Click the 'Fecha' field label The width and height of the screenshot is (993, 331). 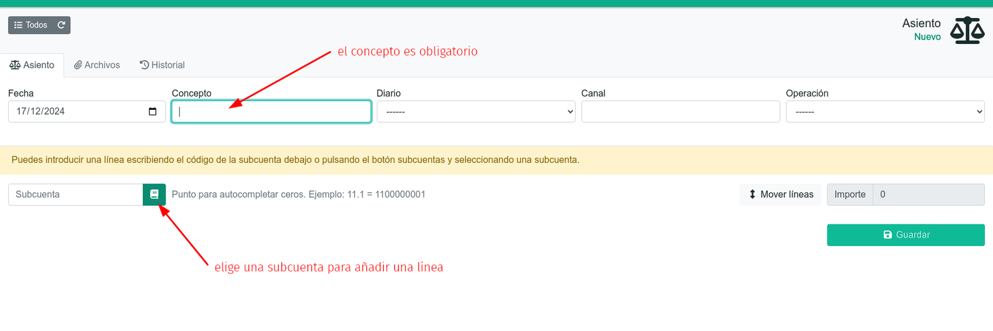pyautogui.click(x=21, y=94)
